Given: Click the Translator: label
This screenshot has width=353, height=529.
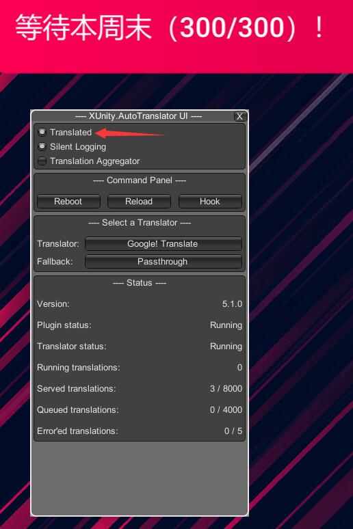Looking at the screenshot, I should [57, 243].
